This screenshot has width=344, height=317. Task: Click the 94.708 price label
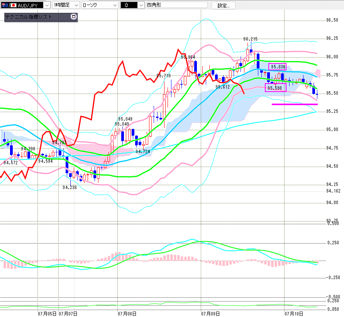pyautogui.click(x=28, y=149)
